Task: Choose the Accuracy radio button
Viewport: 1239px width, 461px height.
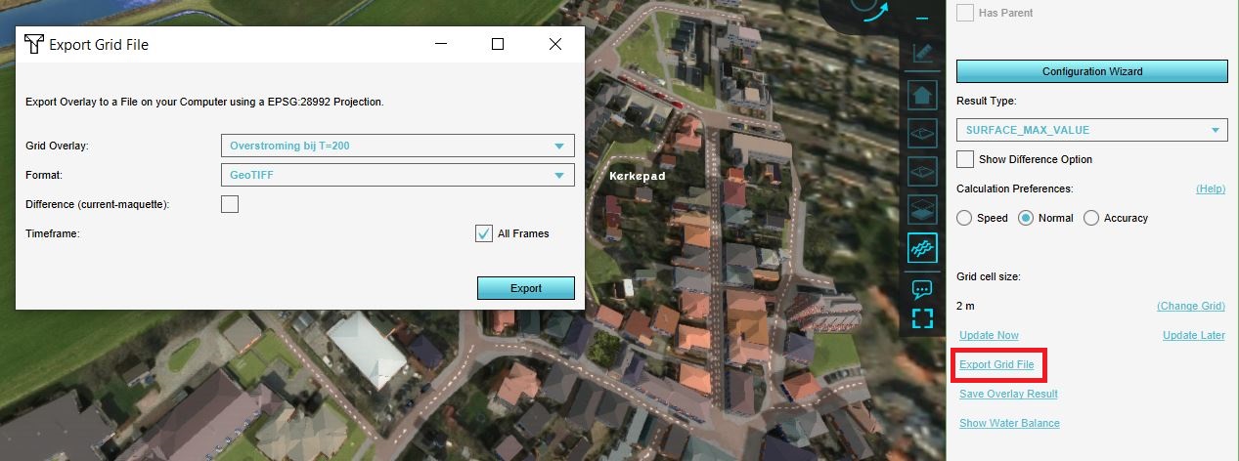Action: click(x=1091, y=218)
